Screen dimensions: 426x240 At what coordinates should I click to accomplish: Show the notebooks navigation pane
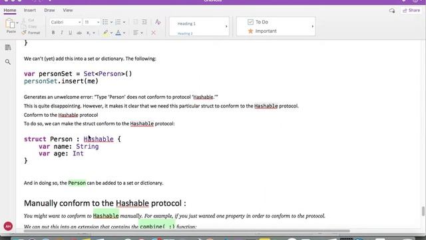tap(8, 47)
